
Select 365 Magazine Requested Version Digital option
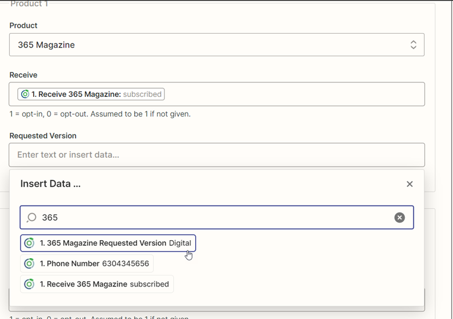pos(109,243)
